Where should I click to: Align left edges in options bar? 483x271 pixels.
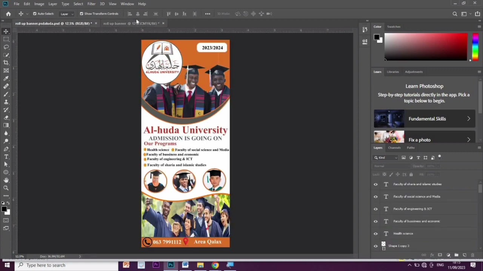[x=129, y=14]
